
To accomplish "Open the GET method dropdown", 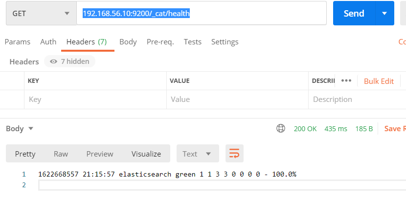I will pos(41,14).
